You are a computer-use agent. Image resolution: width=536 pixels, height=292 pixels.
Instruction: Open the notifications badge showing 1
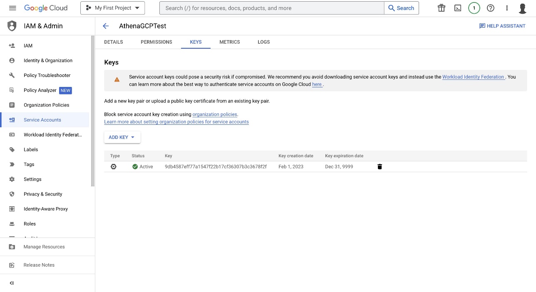(x=474, y=8)
